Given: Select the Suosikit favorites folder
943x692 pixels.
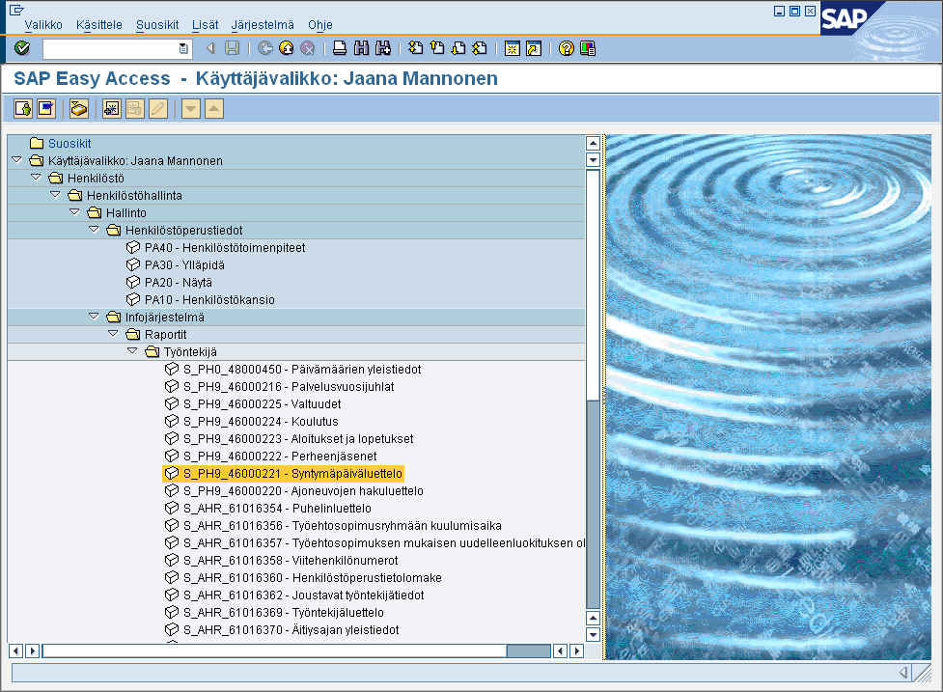Looking at the screenshot, I should pos(69,143).
